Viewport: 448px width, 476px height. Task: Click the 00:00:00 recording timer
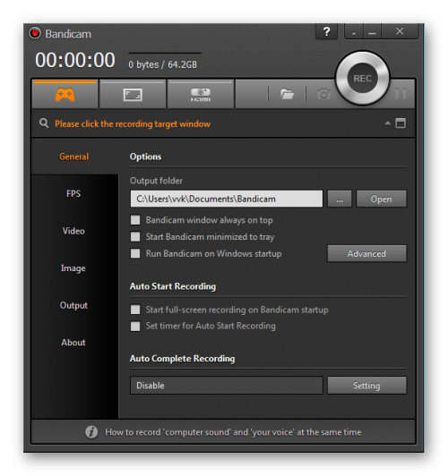pyautogui.click(x=75, y=60)
